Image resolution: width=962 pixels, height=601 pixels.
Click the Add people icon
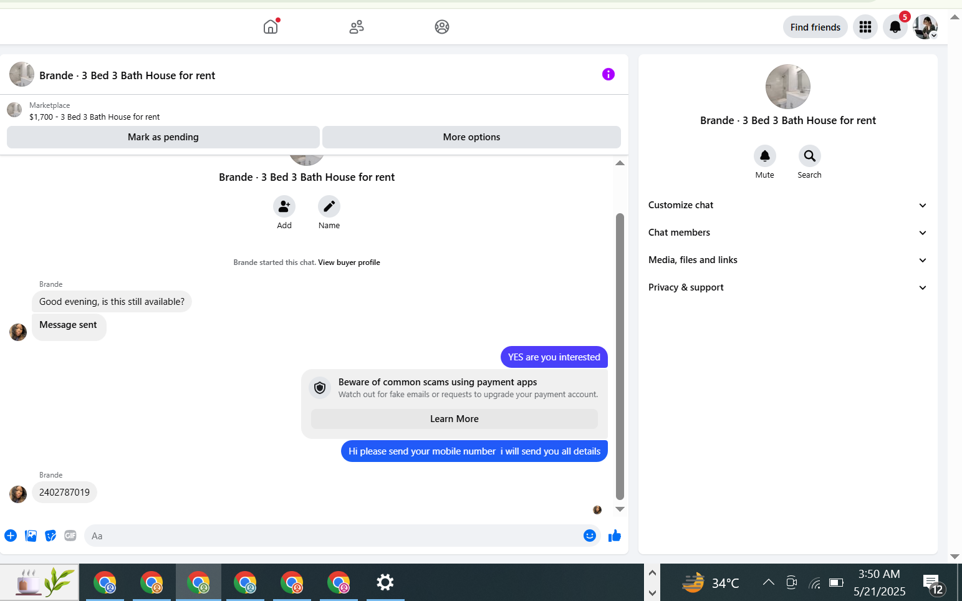click(x=284, y=206)
